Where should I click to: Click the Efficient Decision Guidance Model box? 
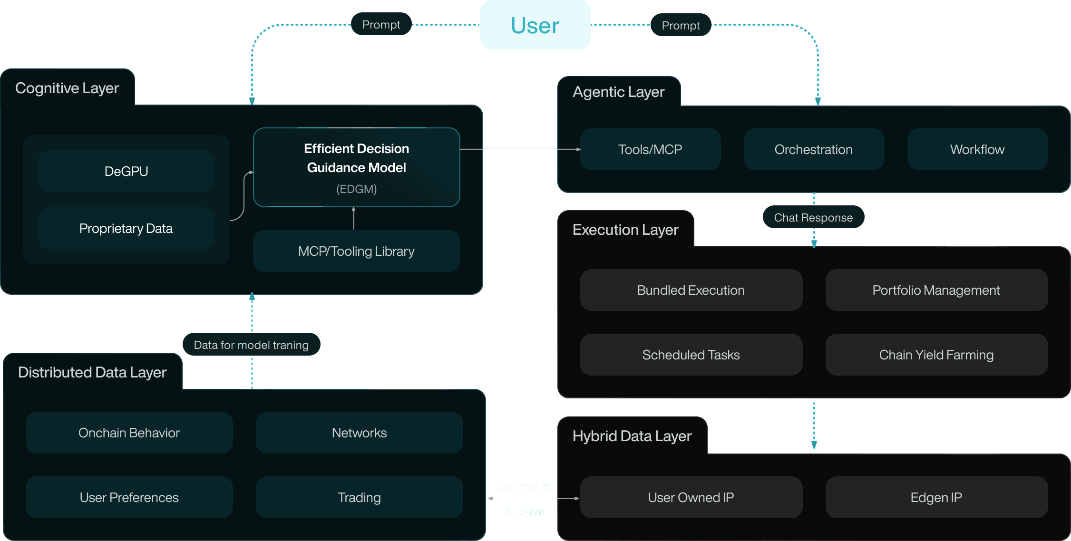[x=357, y=167]
